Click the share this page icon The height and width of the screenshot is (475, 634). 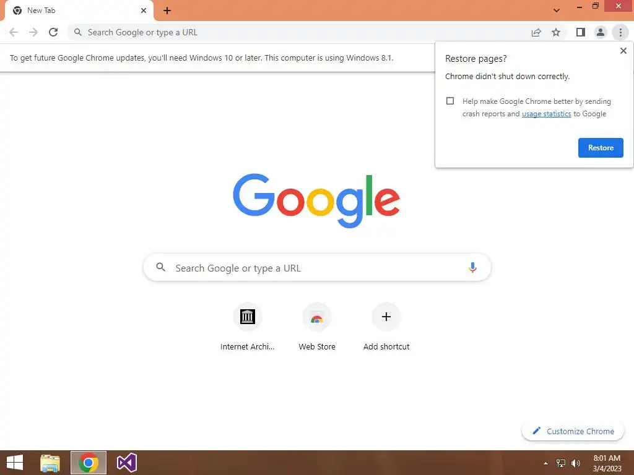point(536,32)
